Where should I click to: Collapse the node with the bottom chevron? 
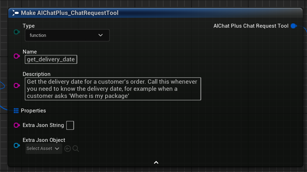click(156, 162)
